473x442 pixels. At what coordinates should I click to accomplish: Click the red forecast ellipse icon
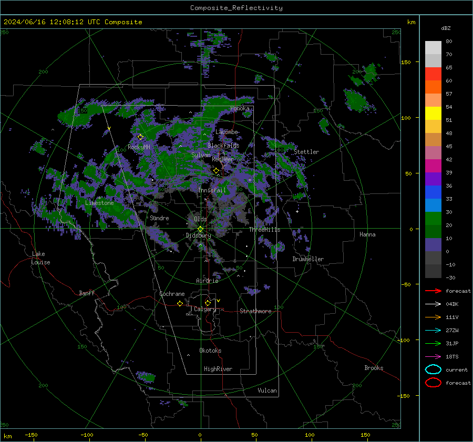[433, 383]
